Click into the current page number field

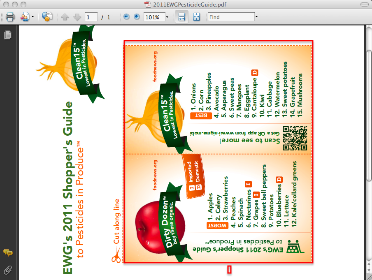[x=91, y=17]
